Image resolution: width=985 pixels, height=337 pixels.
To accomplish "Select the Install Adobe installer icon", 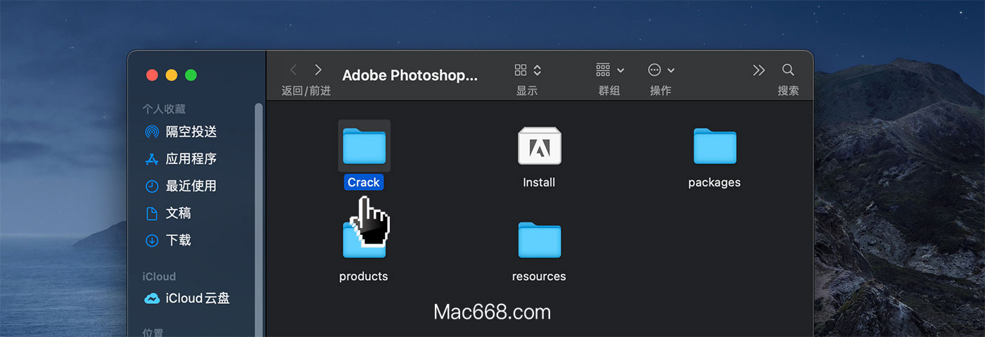I will (x=539, y=146).
